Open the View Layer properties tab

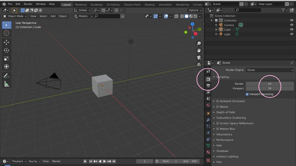pyautogui.click(x=208, y=92)
